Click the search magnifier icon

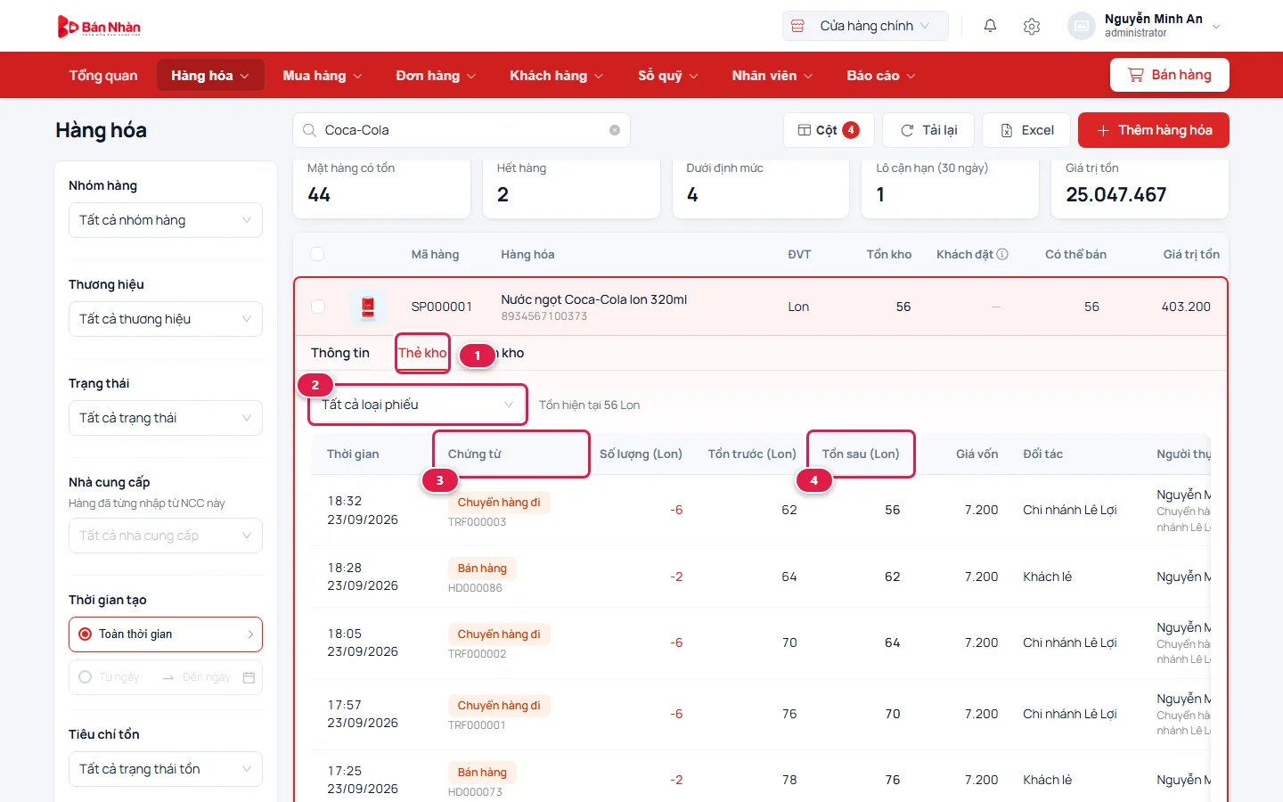tap(309, 130)
